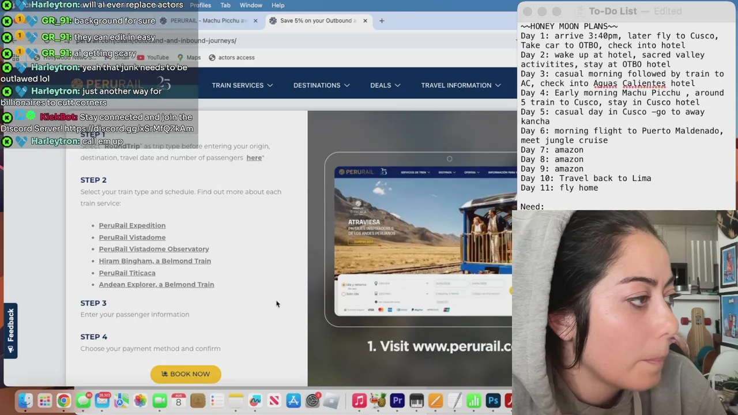Launch the Music app from the dock
This screenshot has height=415, width=738.
(x=359, y=401)
